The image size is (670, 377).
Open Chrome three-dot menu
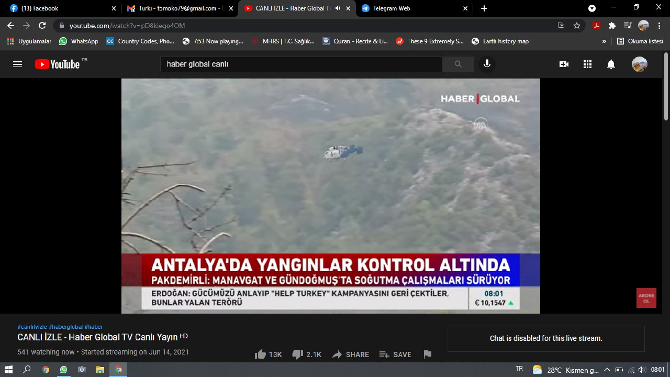click(x=659, y=25)
